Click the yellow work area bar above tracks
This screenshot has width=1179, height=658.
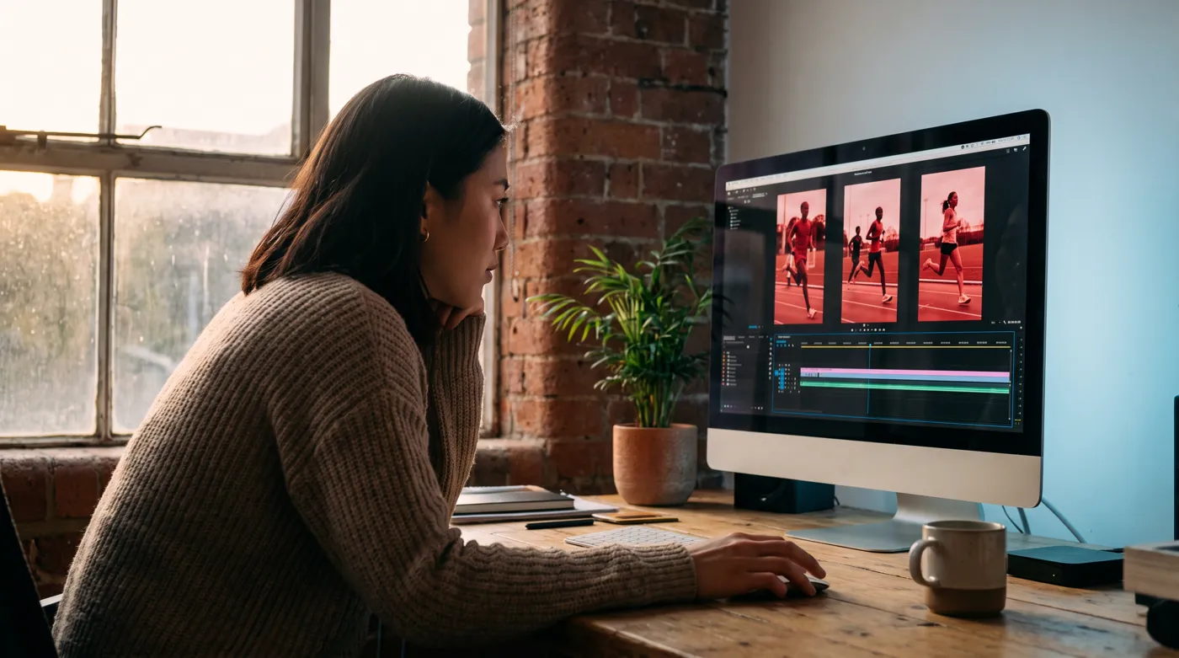pos(905,347)
